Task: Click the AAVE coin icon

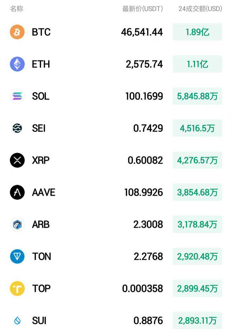Action: click(17, 192)
